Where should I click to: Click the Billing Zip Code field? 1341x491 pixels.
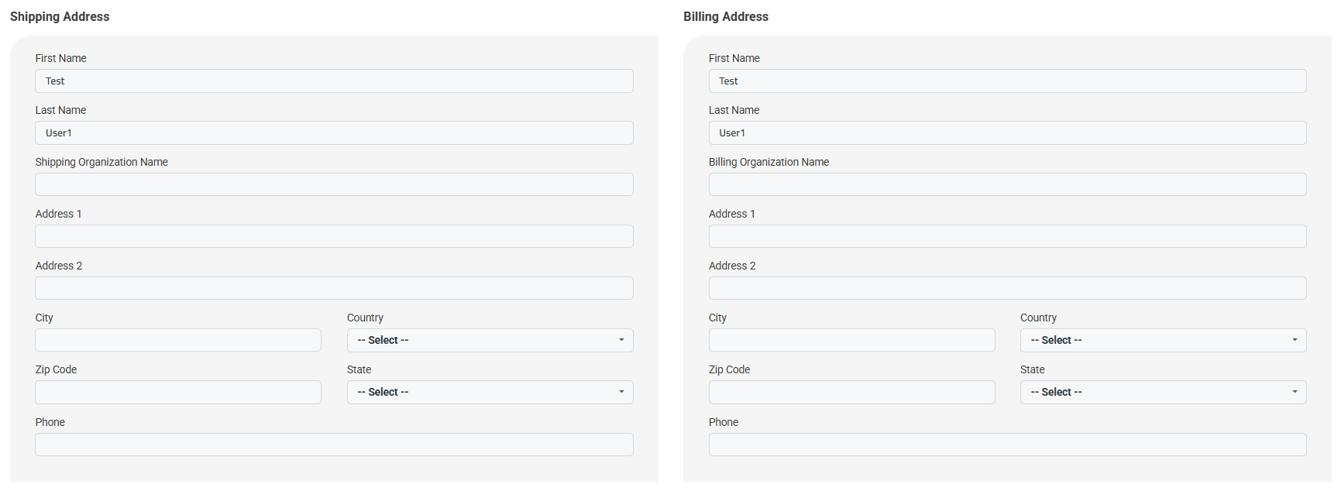[851, 392]
